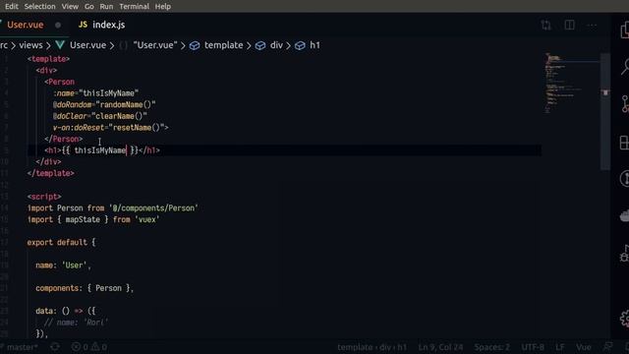The width and height of the screenshot is (629, 354).
Task: Expand the User.vue file breadcrumb
Action: coord(87,45)
